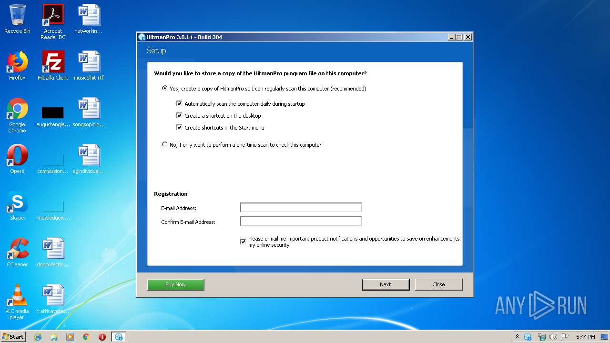Select the augustengla... black thumbnail file
Image resolution: width=610 pixels, height=343 pixels.
pyautogui.click(x=53, y=116)
